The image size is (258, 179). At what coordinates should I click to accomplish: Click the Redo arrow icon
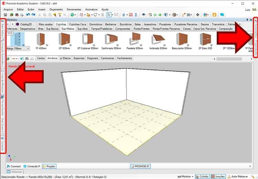[33, 15]
